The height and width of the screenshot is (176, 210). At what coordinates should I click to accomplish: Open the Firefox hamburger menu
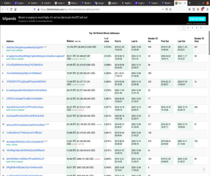(x=207, y=10)
